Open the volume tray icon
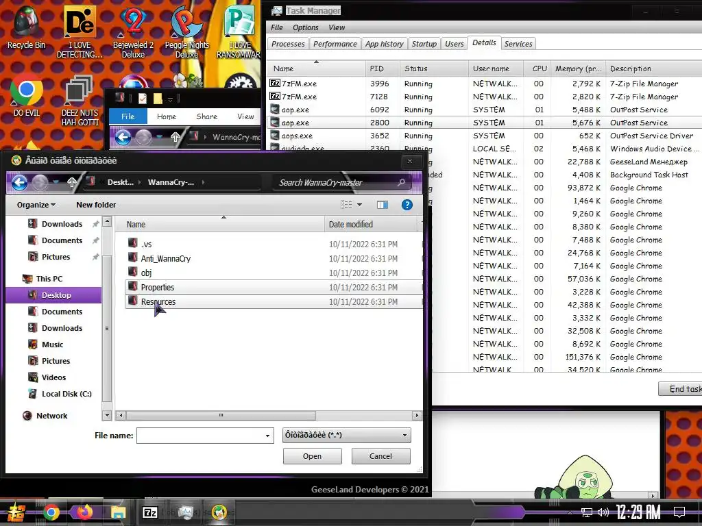This screenshot has width=702, height=526. (603, 512)
